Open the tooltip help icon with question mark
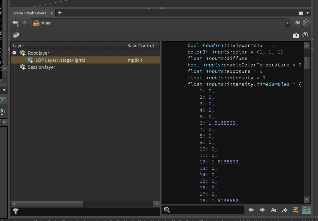 tap(296, 35)
